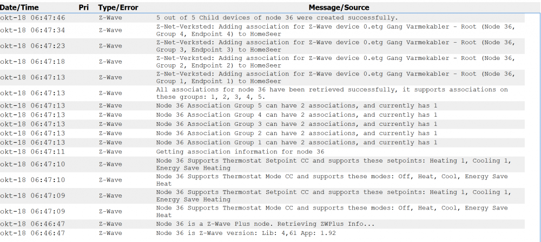This screenshot has width=541, height=242.
Task: Click the okt-18 06:47:34 timestamp
Action: [32, 30]
